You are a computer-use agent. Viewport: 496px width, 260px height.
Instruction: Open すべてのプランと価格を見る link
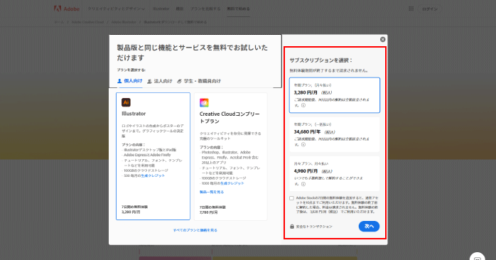click(195, 230)
